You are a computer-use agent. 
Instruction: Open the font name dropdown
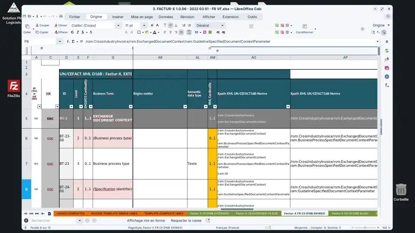(x=118, y=25)
